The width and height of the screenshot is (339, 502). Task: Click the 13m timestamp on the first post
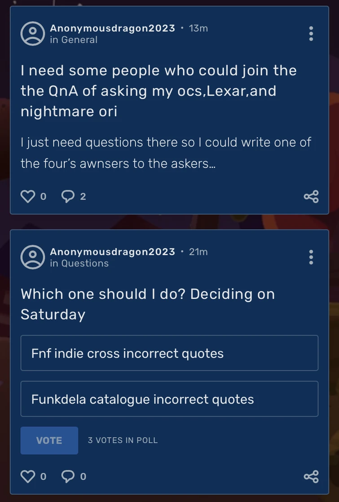point(198,28)
